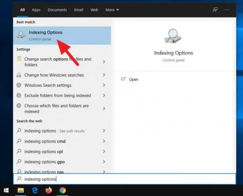Click the search text input box
The image size is (243, 196).
[124, 179]
